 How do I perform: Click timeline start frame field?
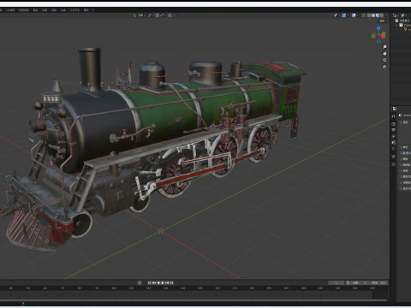[360, 282]
